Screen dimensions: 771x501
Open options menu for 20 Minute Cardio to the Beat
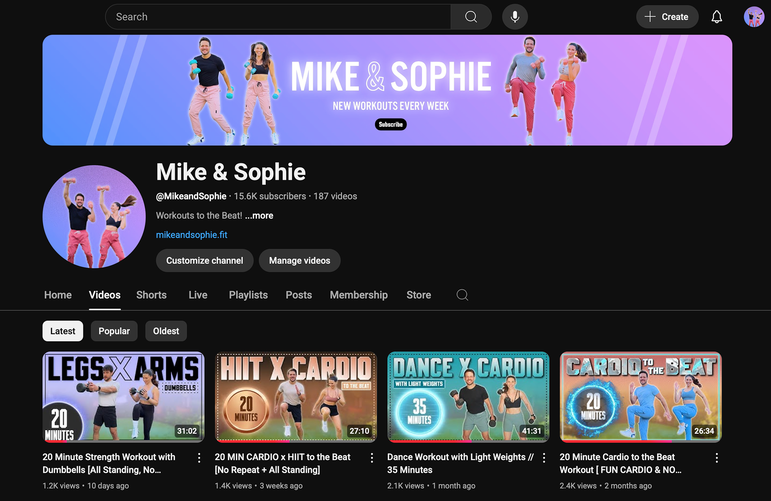pyautogui.click(x=717, y=458)
